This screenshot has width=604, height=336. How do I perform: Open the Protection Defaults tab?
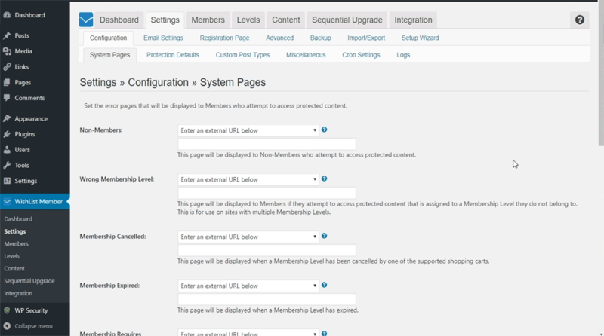[x=173, y=55]
